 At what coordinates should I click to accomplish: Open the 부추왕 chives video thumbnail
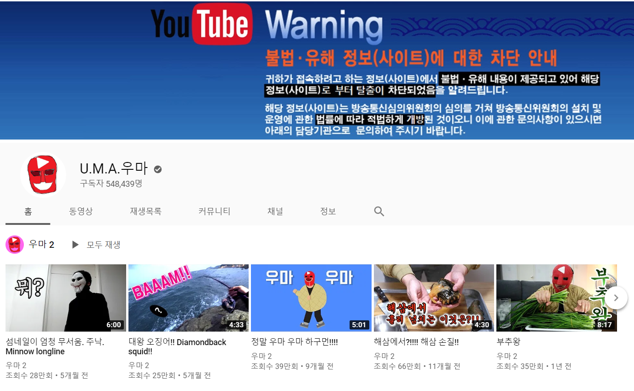coord(556,298)
